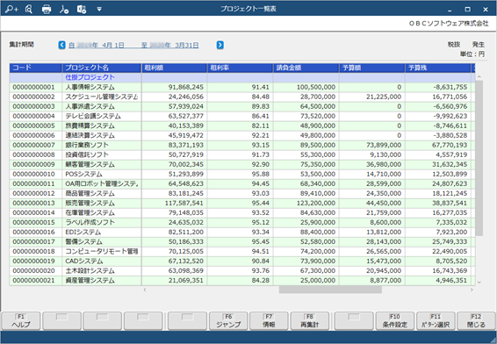Viewport: 497px width, 344px height.
Task: Select code 0000000018 cell
Action: pyautogui.click(x=35, y=251)
